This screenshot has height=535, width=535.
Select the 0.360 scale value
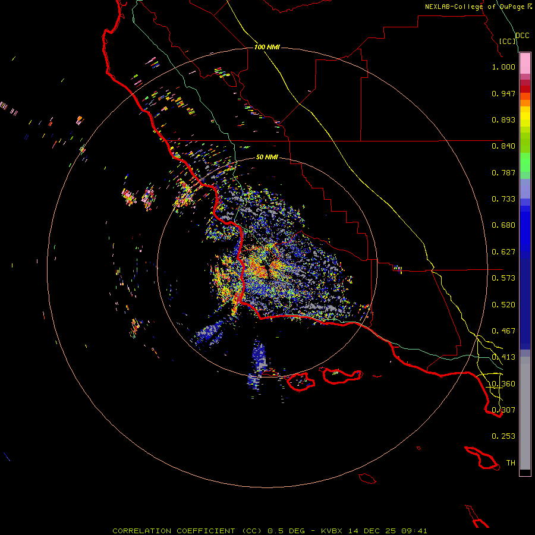click(x=503, y=384)
